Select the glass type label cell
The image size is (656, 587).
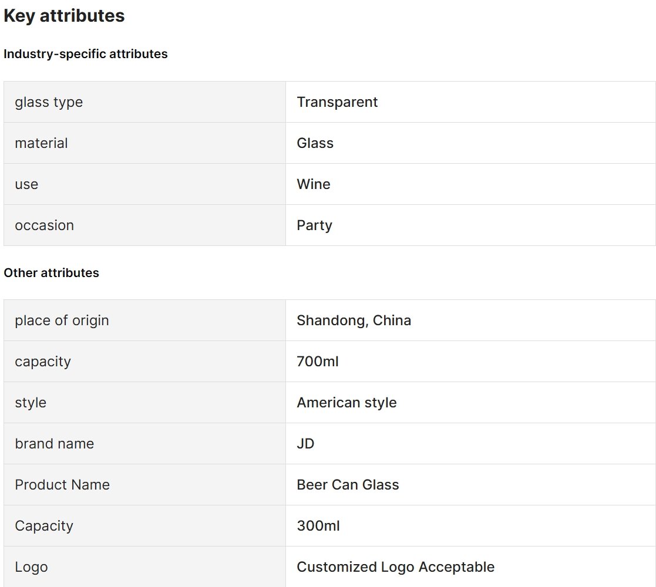(144, 102)
